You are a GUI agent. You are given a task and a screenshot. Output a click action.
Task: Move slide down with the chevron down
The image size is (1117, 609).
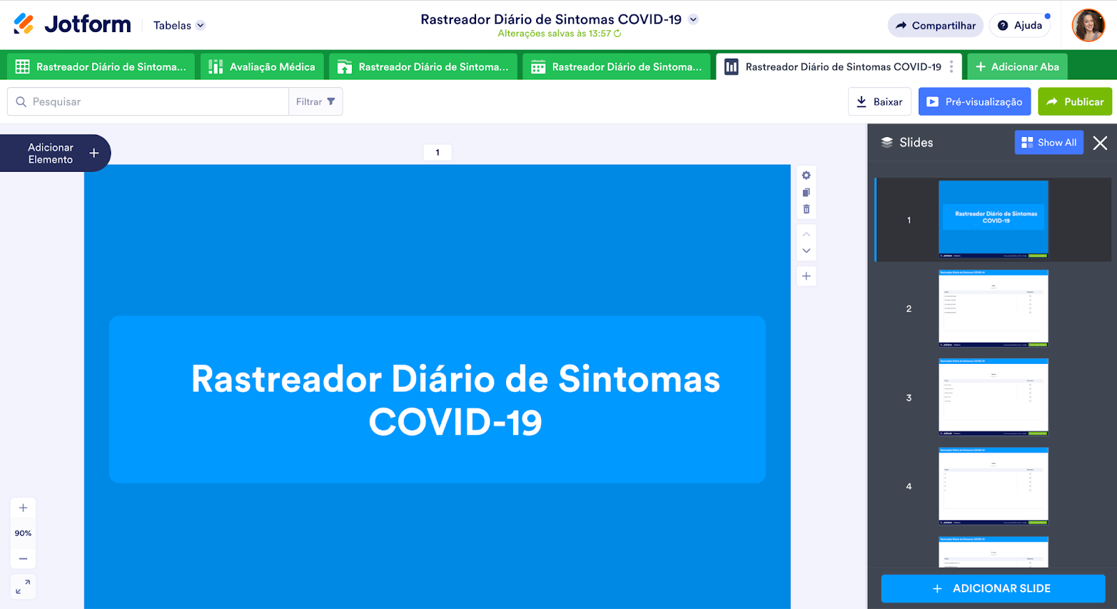pos(806,251)
